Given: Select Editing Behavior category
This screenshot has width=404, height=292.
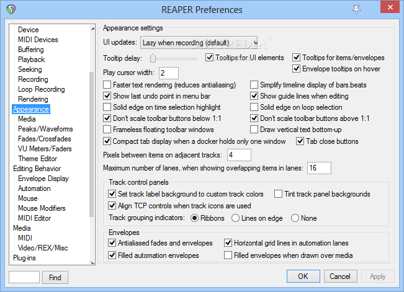Looking at the screenshot, I should (x=37, y=169).
